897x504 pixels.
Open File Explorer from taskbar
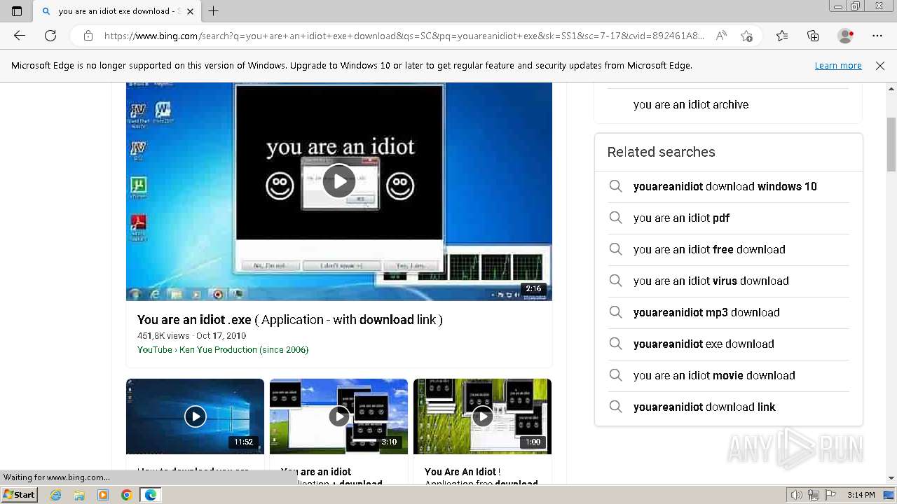click(x=79, y=495)
